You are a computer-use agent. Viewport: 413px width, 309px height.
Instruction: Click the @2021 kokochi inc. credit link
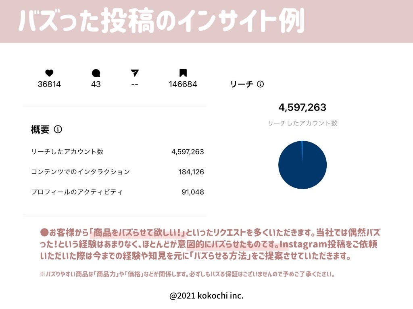click(206, 295)
